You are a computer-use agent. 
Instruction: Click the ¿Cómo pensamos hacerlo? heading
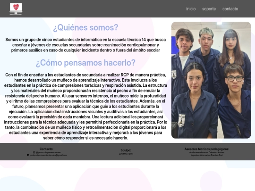click(85, 63)
